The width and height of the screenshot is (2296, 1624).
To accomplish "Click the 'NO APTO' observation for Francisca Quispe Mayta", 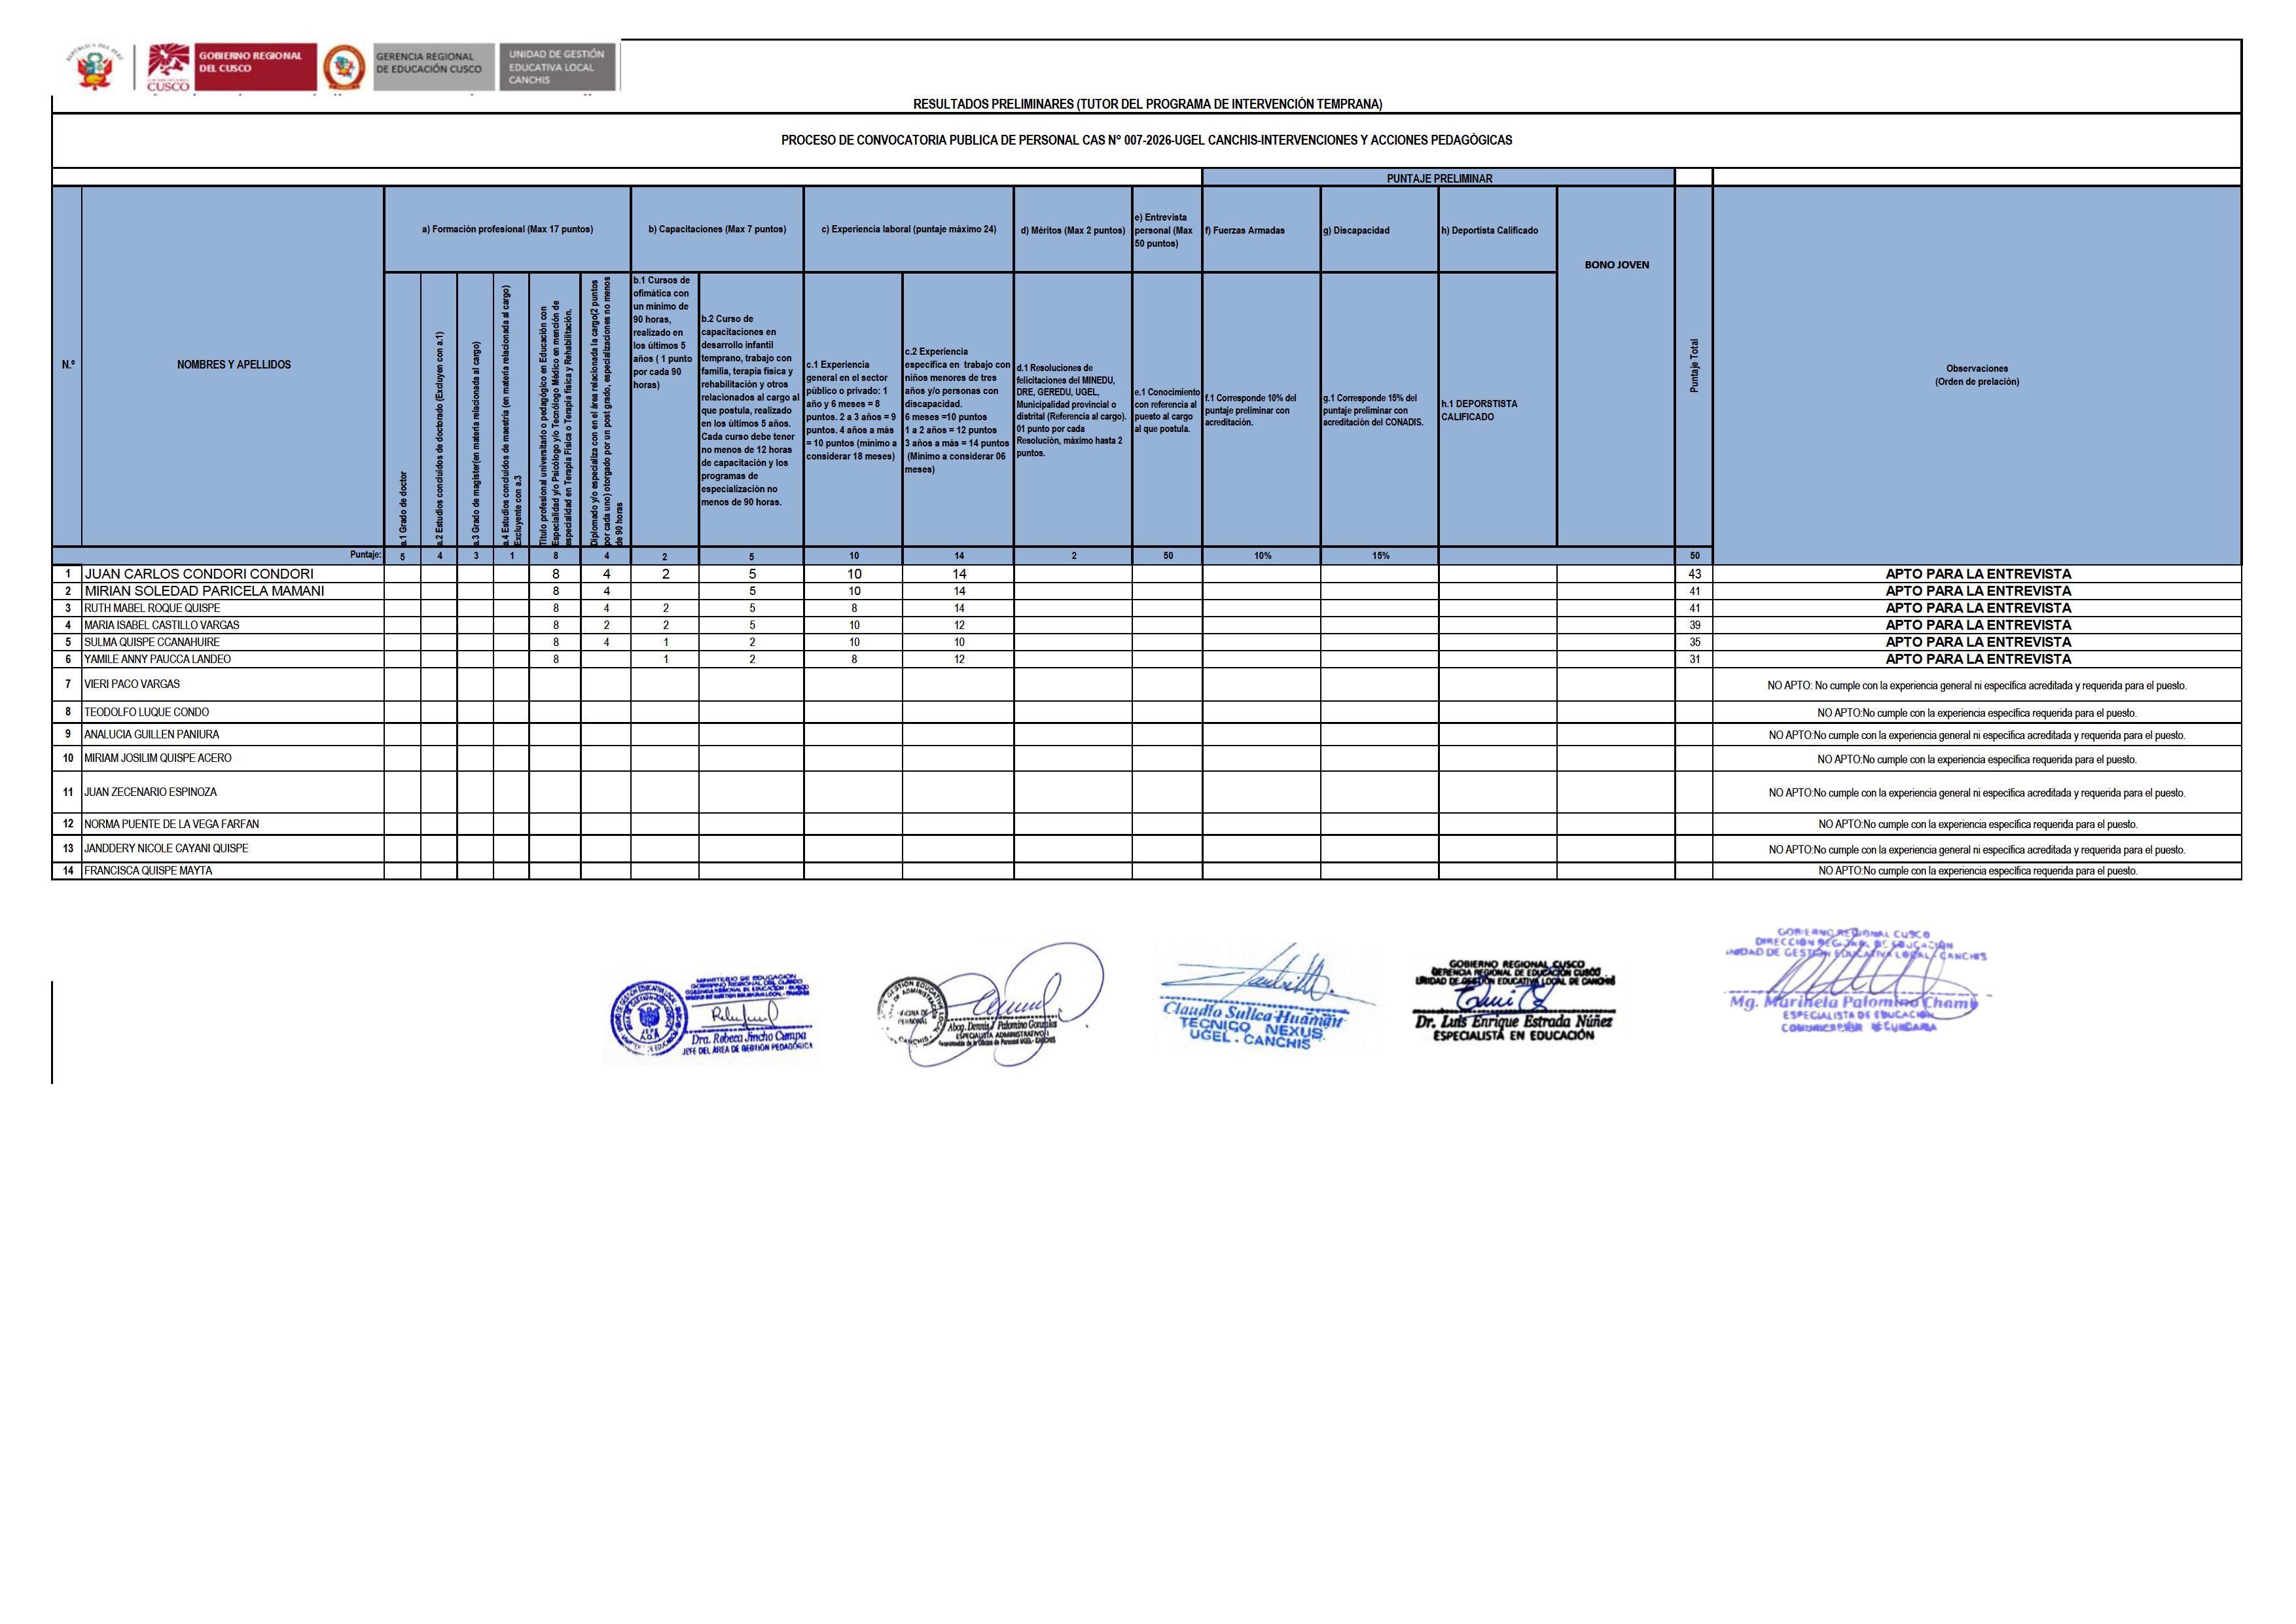I will coord(1977,871).
